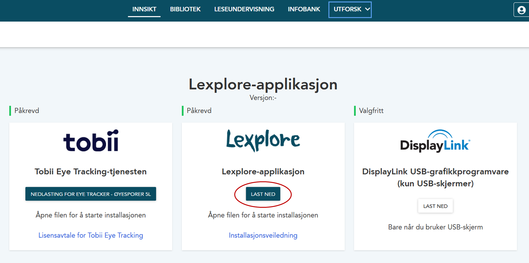529x263 pixels.
Task: Open the BIBLIOTEK menu item
Action: 185,9
